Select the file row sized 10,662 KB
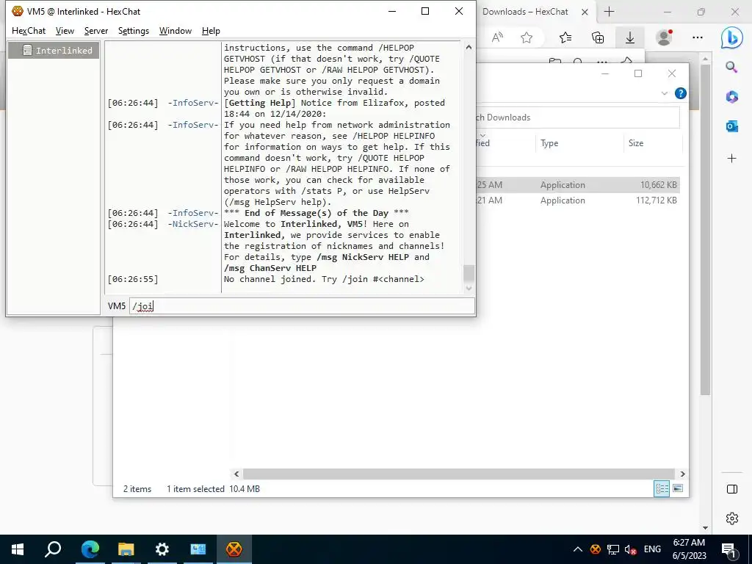Screen dimensions: 752x564 pos(578,184)
